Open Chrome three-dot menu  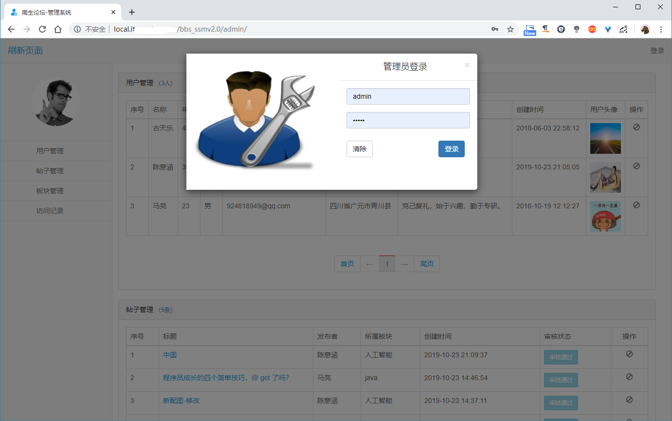point(661,29)
